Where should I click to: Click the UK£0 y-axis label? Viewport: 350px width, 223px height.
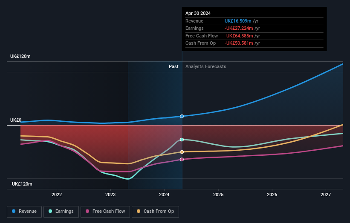[16, 120]
